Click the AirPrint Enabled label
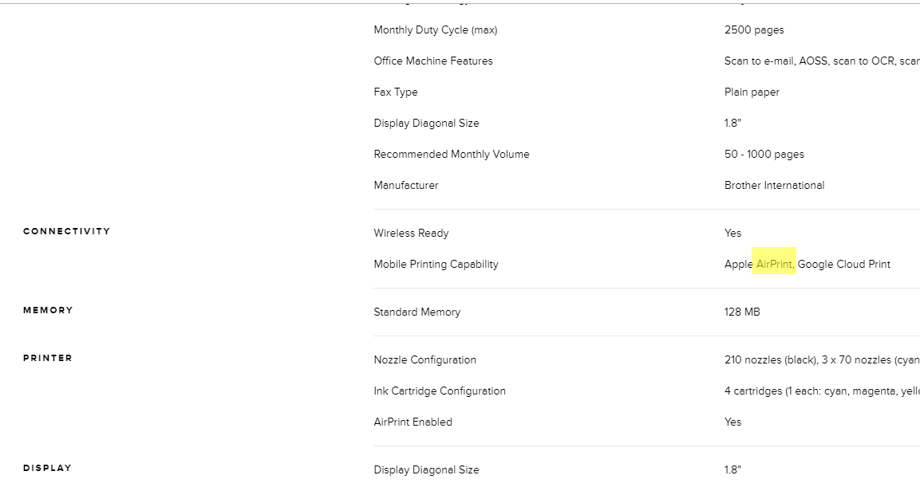 coord(413,422)
